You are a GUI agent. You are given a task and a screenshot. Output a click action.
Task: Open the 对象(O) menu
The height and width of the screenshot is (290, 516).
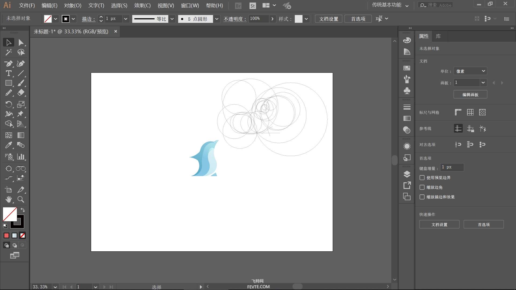tap(73, 5)
